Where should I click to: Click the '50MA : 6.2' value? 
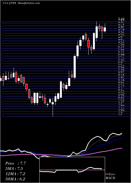(15, 179)
